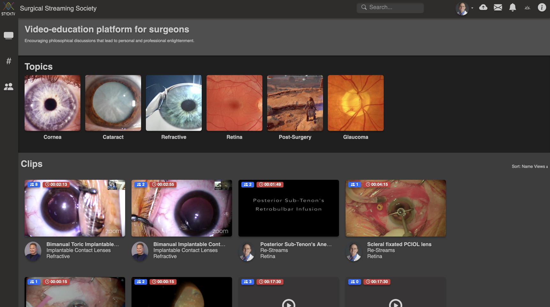Play the Bimanual Toric Implantable clip thumbnail
Viewport: 550px width, 307px height.
tap(75, 208)
